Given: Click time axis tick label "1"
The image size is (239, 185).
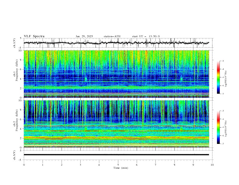Looking at the screenshot, I should [43, 165].
